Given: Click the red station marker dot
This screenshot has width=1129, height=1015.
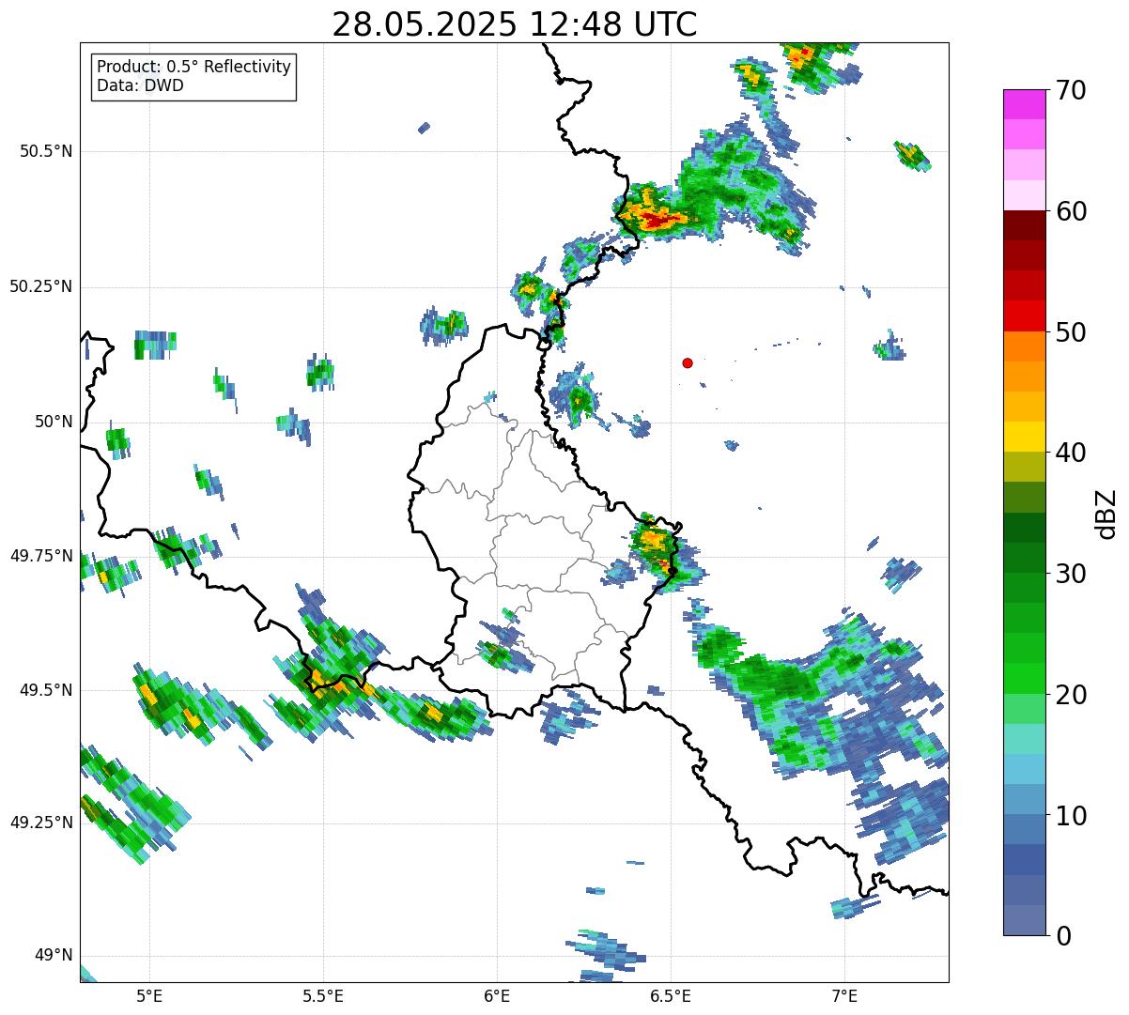Looking at the screenshot, I should [x=688, y=362].
